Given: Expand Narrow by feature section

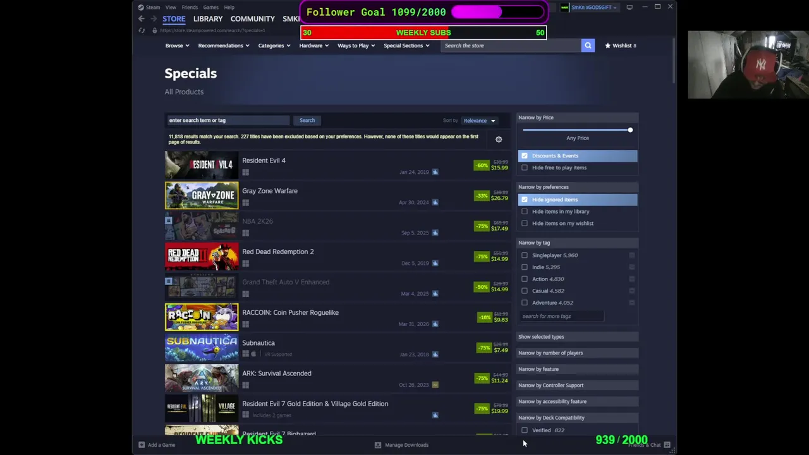Looking at the screenshot, I should coord(578,369).
